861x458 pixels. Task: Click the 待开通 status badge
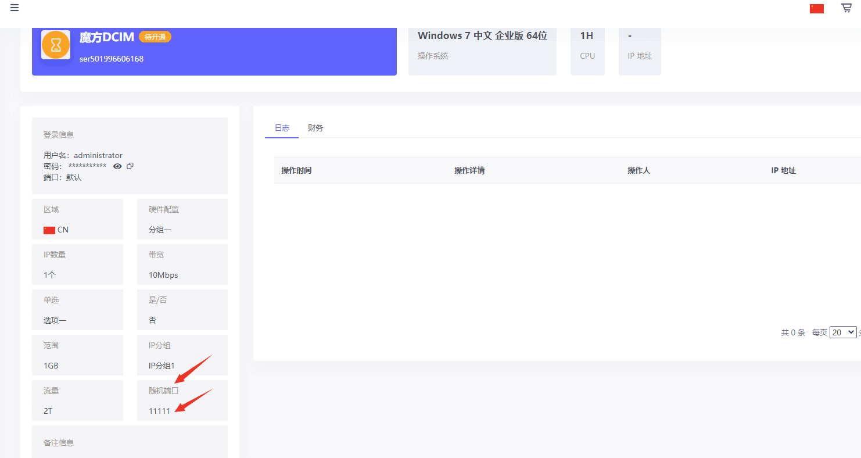pyautogui.click(x=155, y=37)
